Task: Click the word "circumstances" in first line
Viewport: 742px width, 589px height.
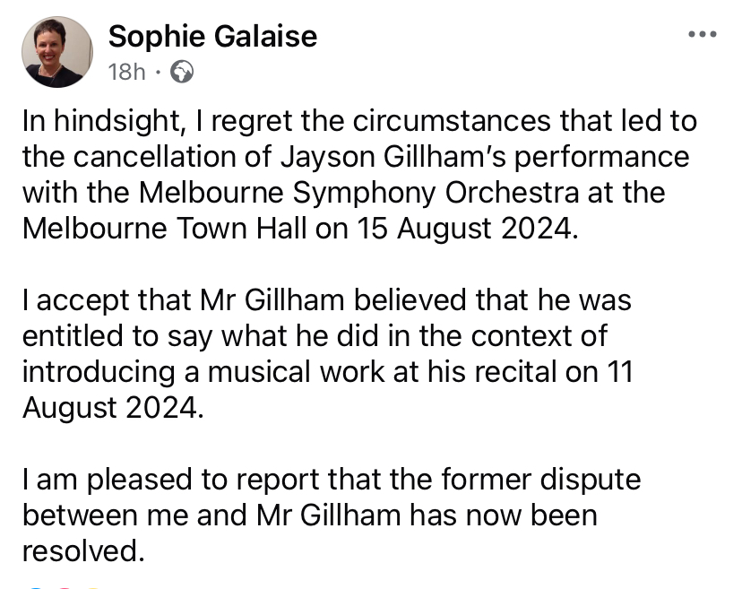Action: coord(452,121)
